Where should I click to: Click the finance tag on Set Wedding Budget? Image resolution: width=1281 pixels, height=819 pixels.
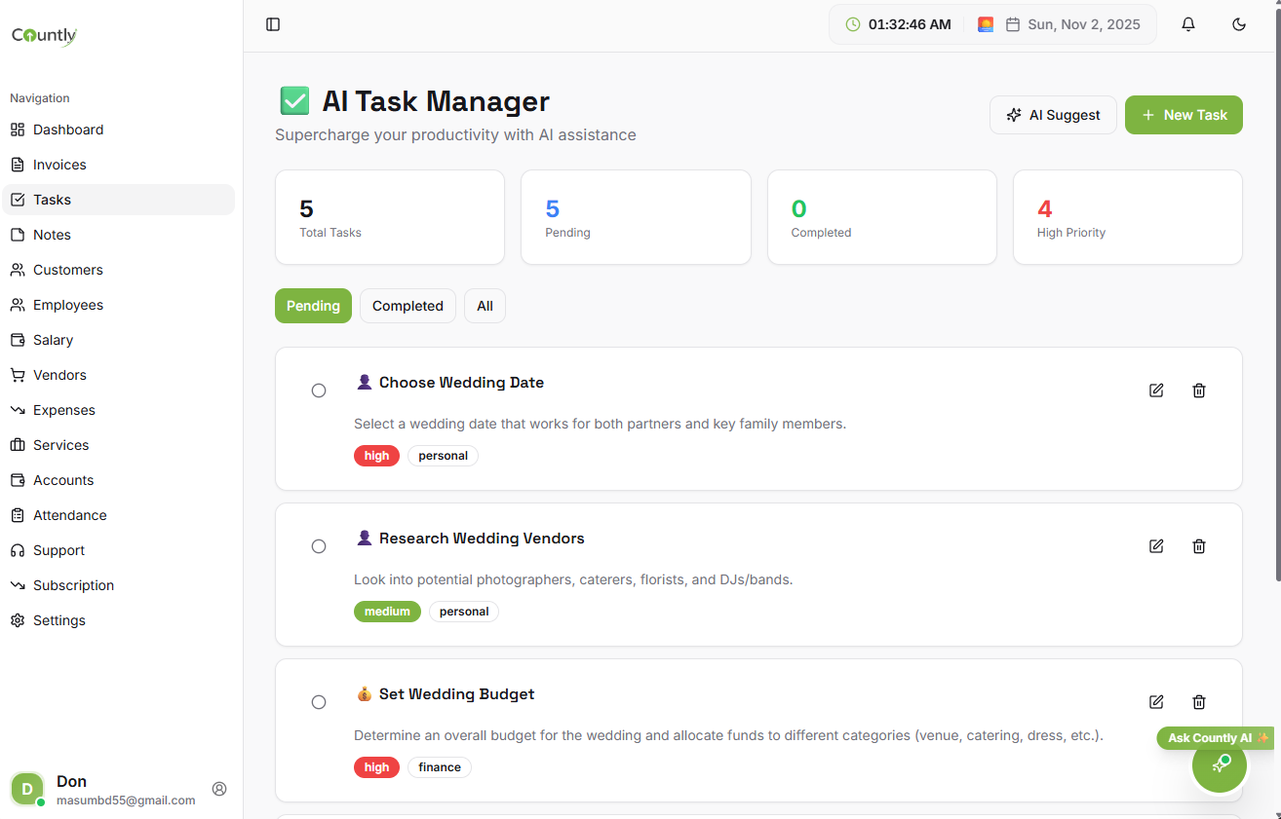click(440, 767)
